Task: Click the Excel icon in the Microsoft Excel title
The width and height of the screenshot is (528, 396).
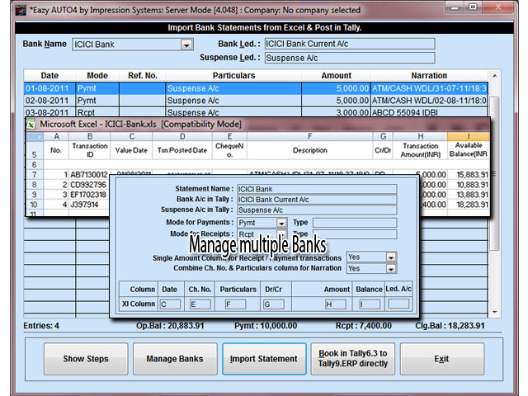Action: 31,125
